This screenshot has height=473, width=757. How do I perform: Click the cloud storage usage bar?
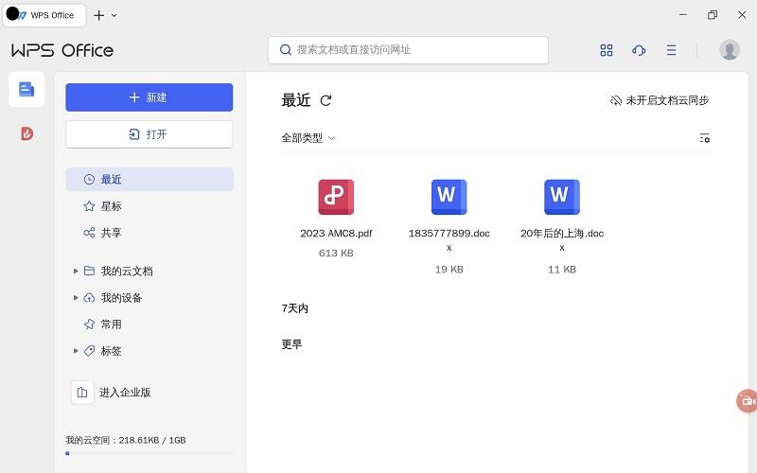click(x=149, y=453)
